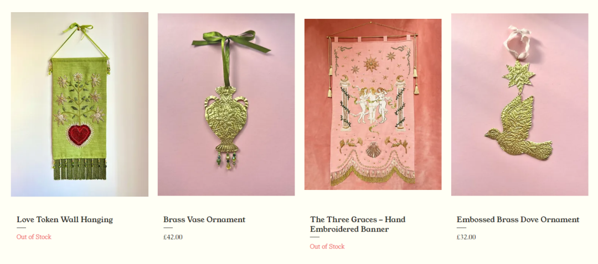Click the £32.00 price of the dove ornament
The image size is (598, 264).
click(x=466, y=237)
